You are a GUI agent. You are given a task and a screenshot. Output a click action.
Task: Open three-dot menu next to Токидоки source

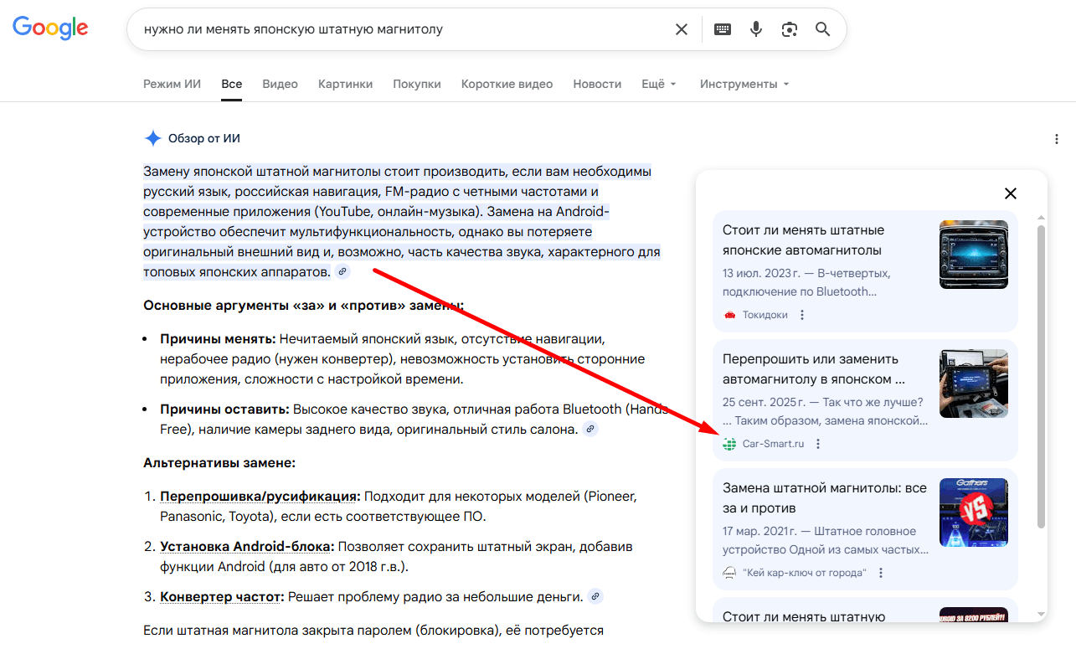click(802, 315)
